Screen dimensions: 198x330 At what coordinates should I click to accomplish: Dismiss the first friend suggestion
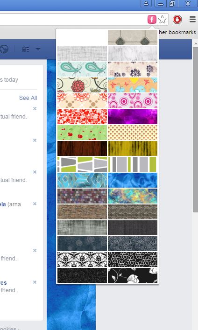point(35,108)
